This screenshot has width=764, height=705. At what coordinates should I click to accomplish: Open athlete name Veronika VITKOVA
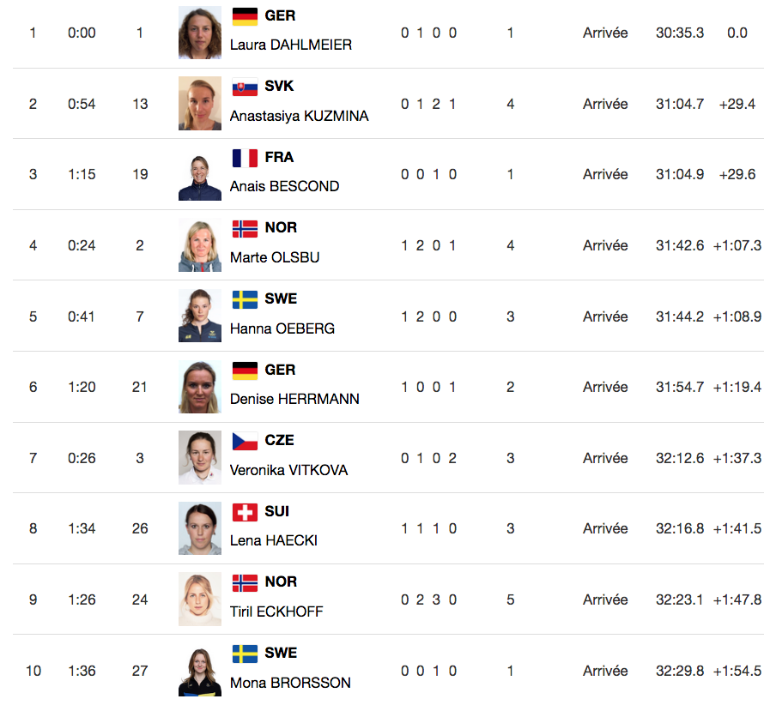pos(288,470)
